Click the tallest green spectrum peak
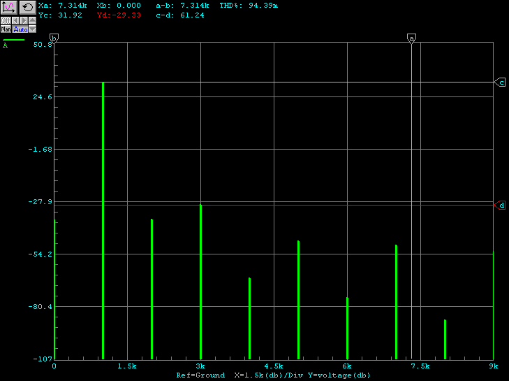 (103, 210)
